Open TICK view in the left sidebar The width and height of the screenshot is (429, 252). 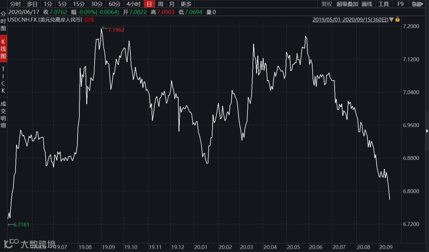3,80
